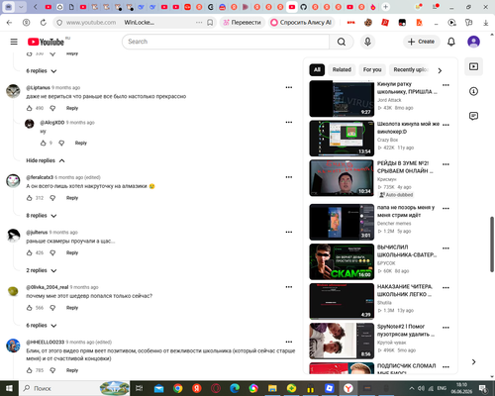
Task: Click Reply on @HHEELLOO233 comment
Action: (x=72, y=370)
